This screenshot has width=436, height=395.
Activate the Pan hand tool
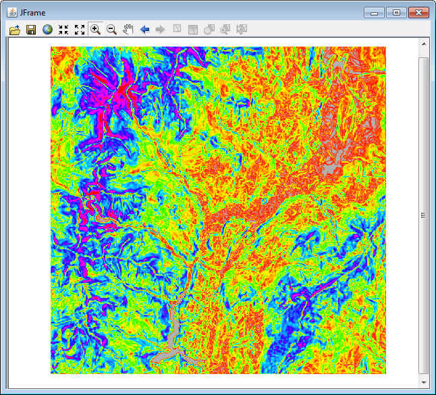pyautogui.click(x=128, y=30)
